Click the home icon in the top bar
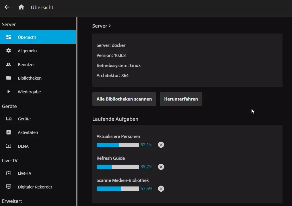 pyautogui.click(x=21, y=7)
